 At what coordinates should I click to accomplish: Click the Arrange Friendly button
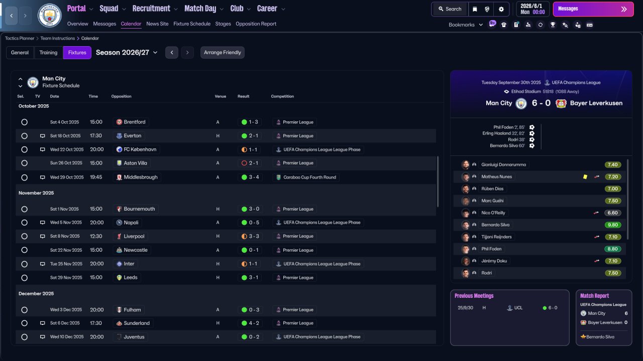223,53
